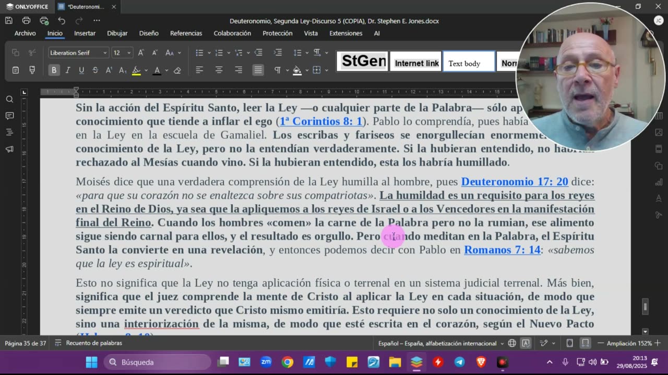This screenshot has height=375, width=668.
Task: Align text left
Action: click(199, 70)
